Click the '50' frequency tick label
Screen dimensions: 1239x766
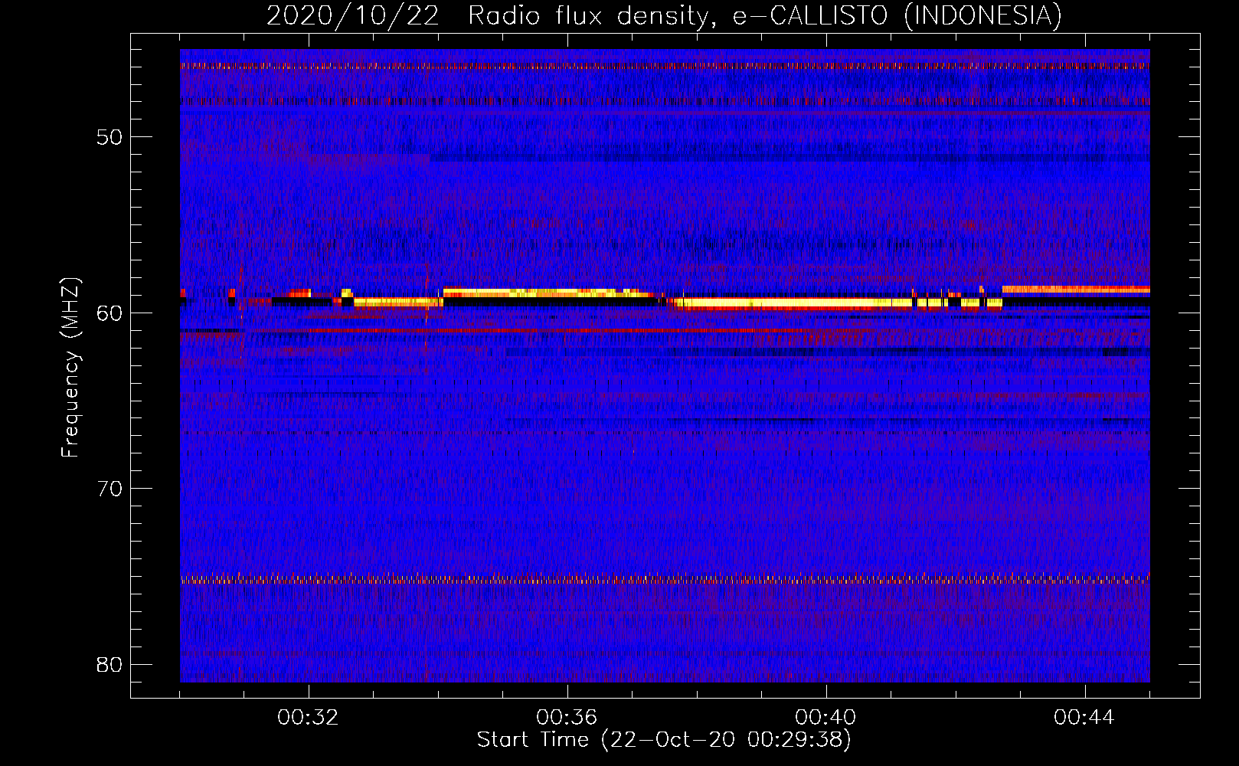[x=110, y=137]
